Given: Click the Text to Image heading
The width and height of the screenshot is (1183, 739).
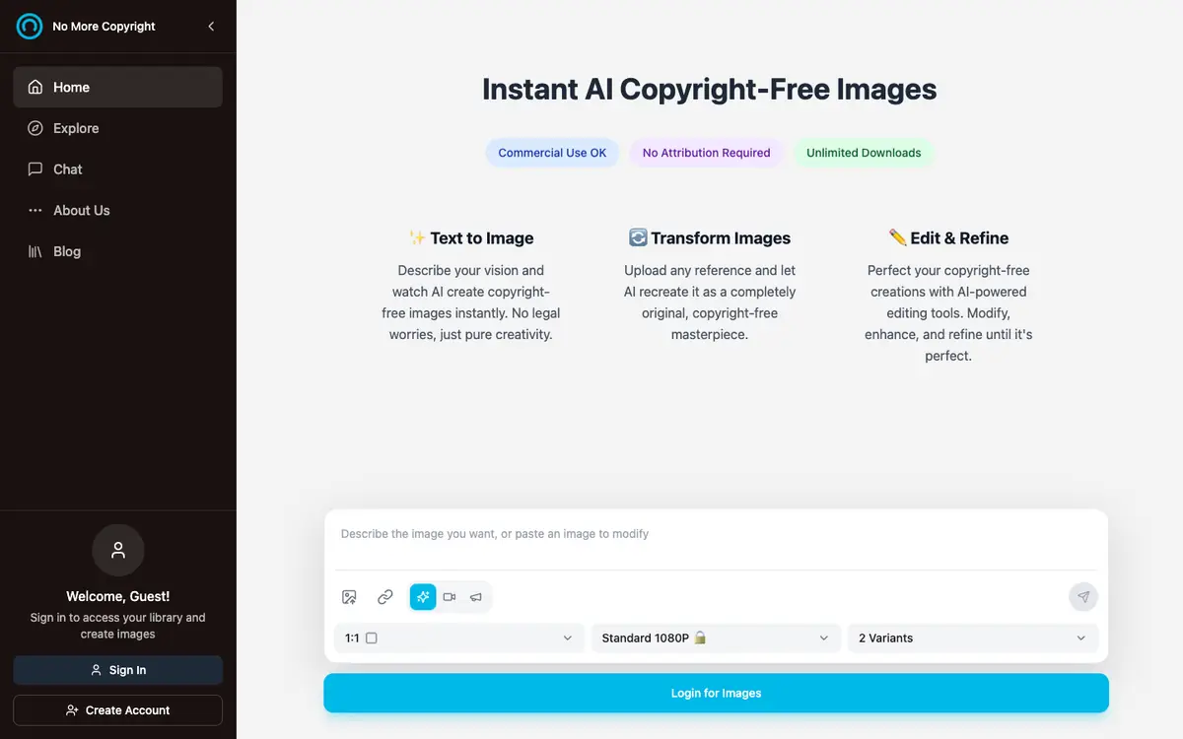Looking at the screenshot, I should click(471, 238).
